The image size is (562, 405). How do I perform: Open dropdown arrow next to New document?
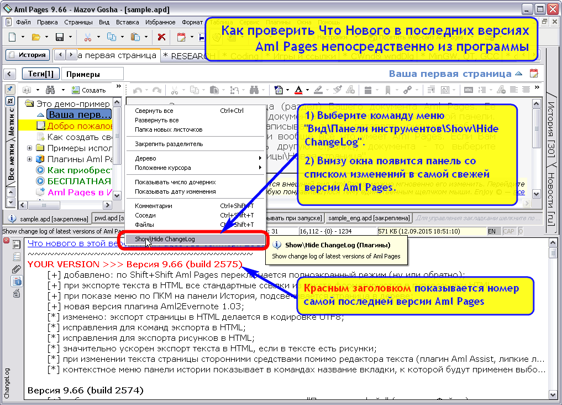23,37
